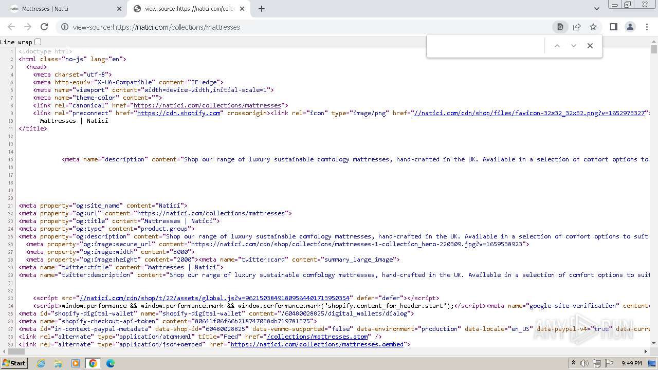Go forward to next page
Screen dimensions: 658x370
(28, 27)
